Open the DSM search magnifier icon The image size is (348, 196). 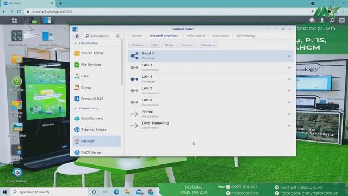point(332,21)
